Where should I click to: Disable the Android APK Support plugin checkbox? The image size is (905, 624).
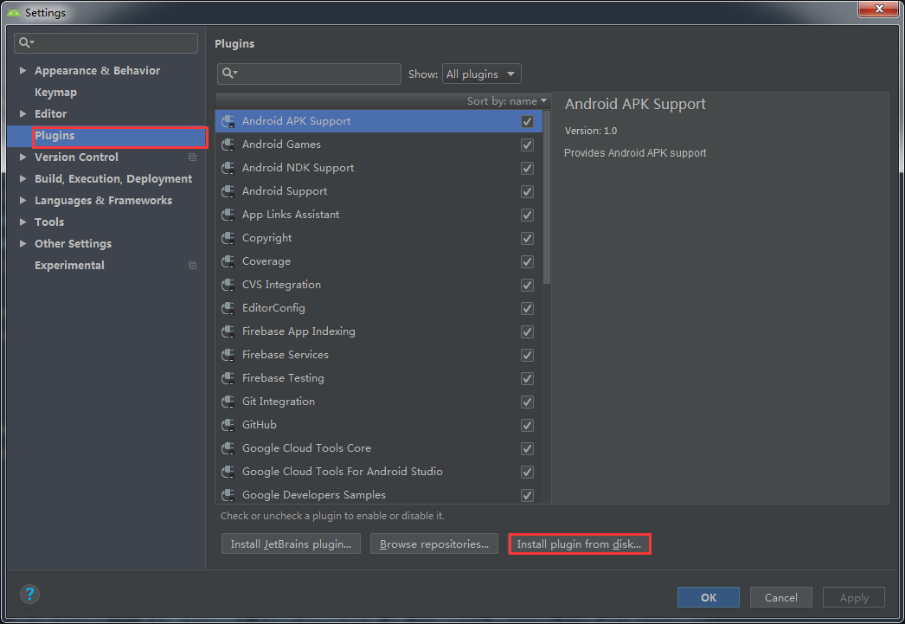(527, 121)
